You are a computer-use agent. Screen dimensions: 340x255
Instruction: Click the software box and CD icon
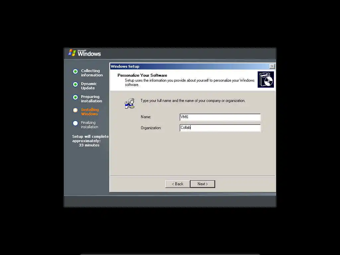coord(266,80)
